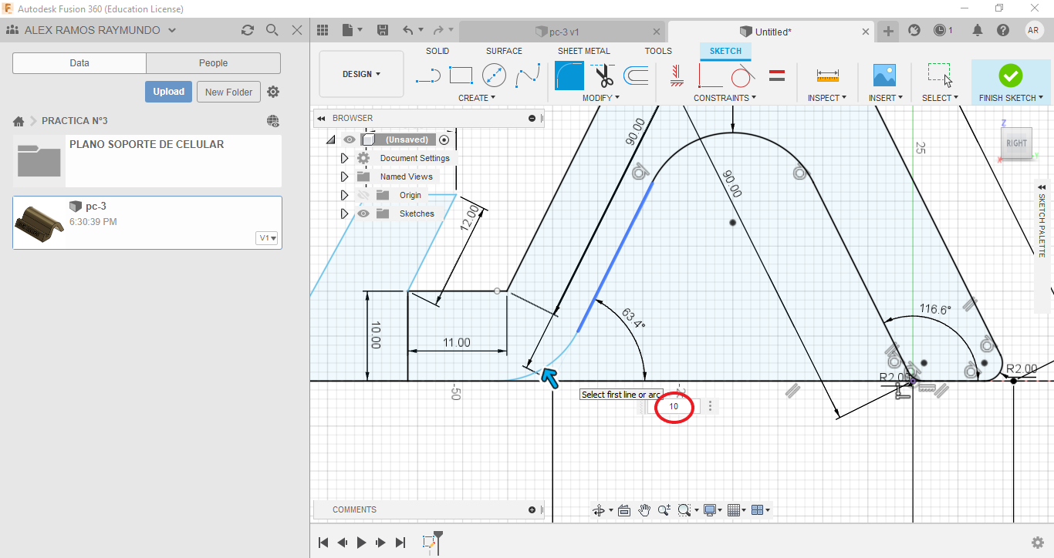
Task: Open the CONSTRAINTS dropdown menu
Action: pyautogui.click(x=725, y=98)
